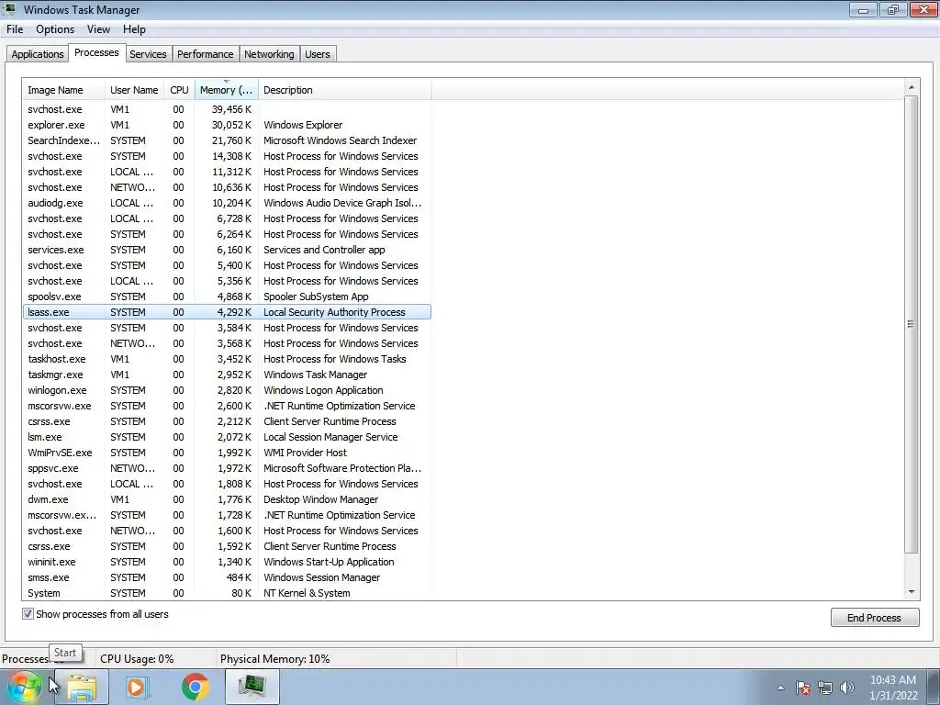The width and height of the screenshot is (940, 705).
Task: Select the lsass.exe process row
Action: point(227,312)
